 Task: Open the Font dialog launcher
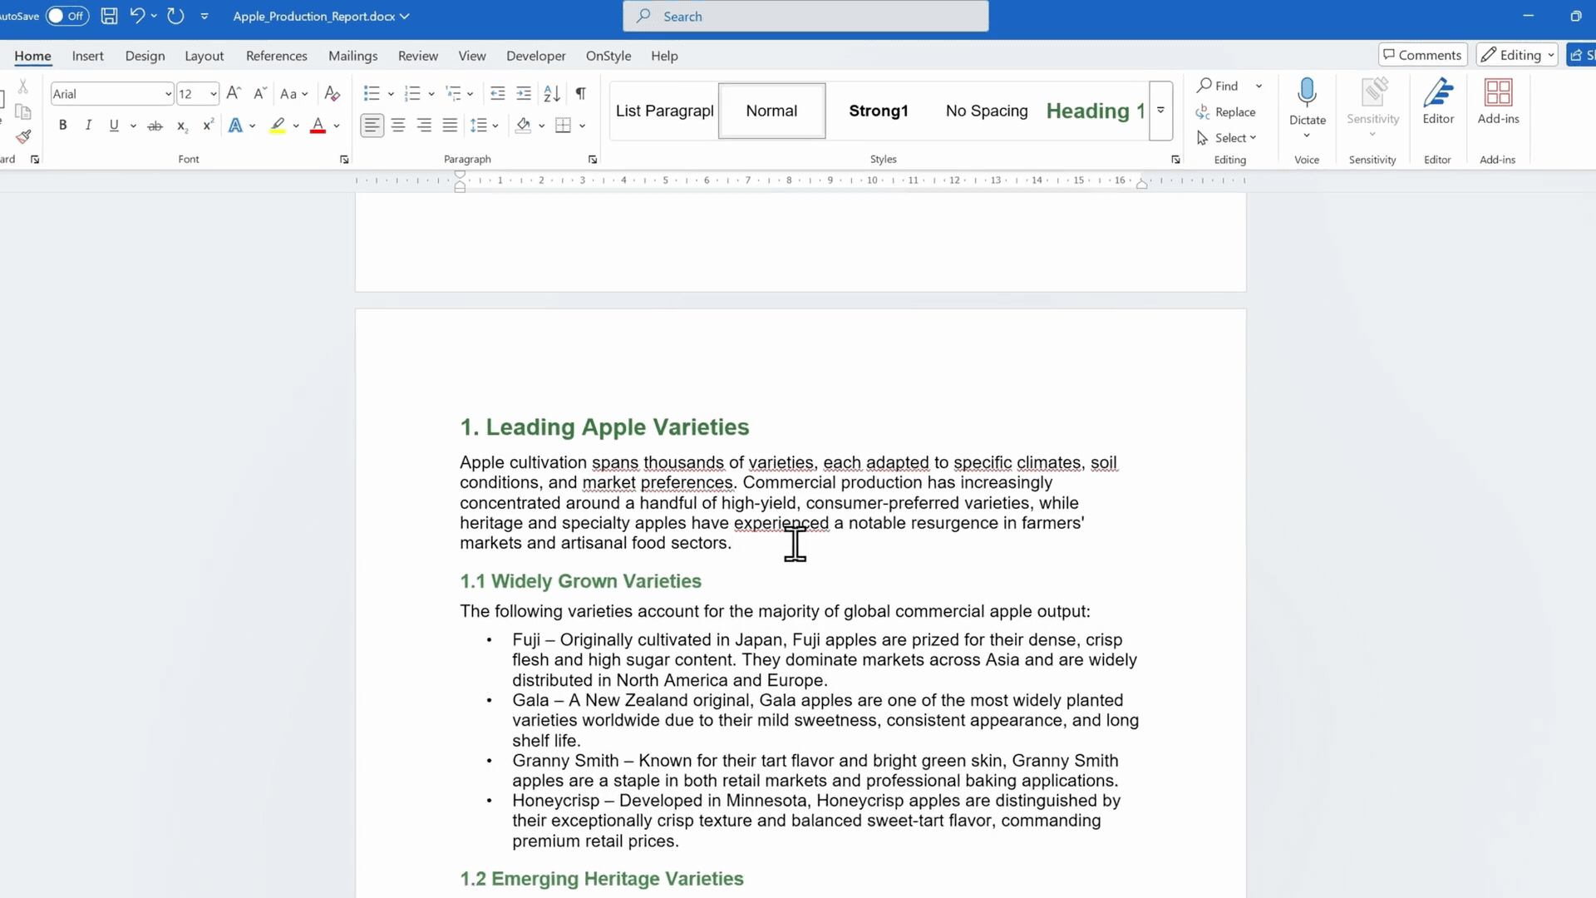click(x=344, y=160)
